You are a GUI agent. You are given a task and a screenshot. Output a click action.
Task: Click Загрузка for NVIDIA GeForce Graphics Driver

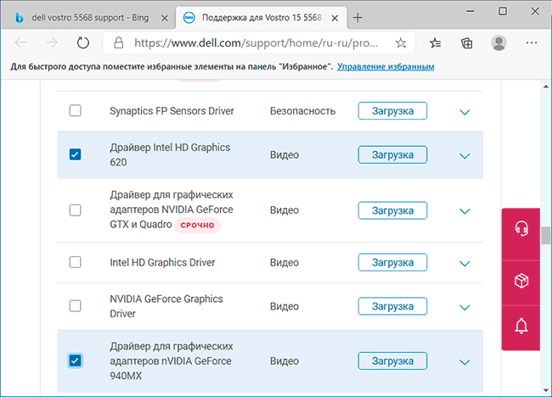[x=392, y=306]
